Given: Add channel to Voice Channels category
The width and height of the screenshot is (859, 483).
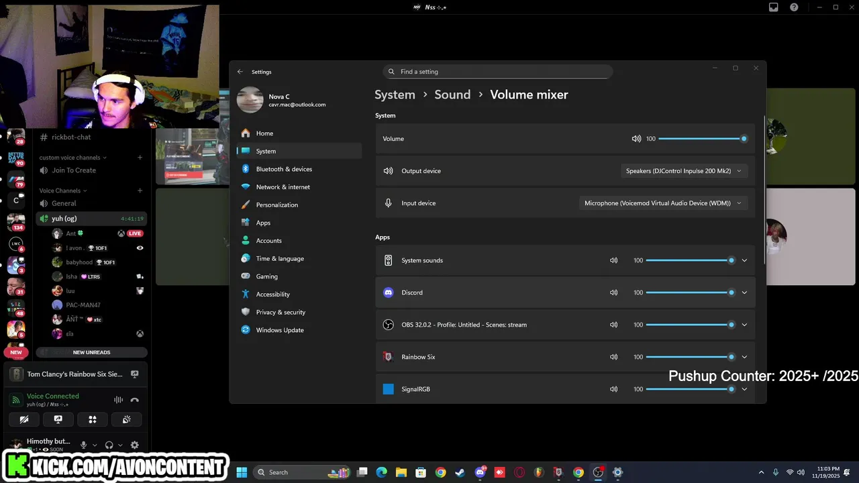Looking at the screenshot, I should point(140,191).
